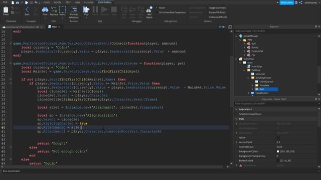The width and height of the screenshot is (321, 180).
Task: Click the editor split view icon
Action: tap(230, 26)
